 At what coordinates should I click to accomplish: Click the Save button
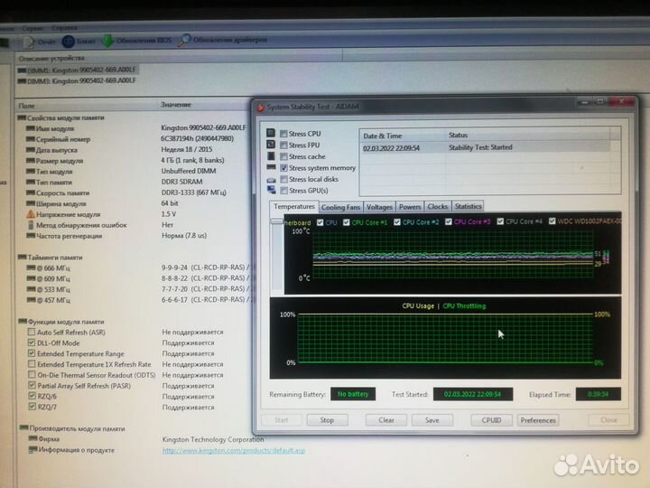point(432,420)
